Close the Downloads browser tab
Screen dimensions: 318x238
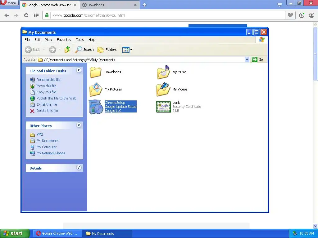pyautogui.click(x=135, y=5)
